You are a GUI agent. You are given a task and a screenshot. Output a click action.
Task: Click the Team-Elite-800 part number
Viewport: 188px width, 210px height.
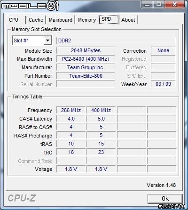point(86,76)
